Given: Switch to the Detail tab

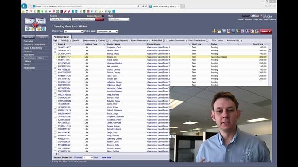Looking at the screenshot, I should (64, 40).
